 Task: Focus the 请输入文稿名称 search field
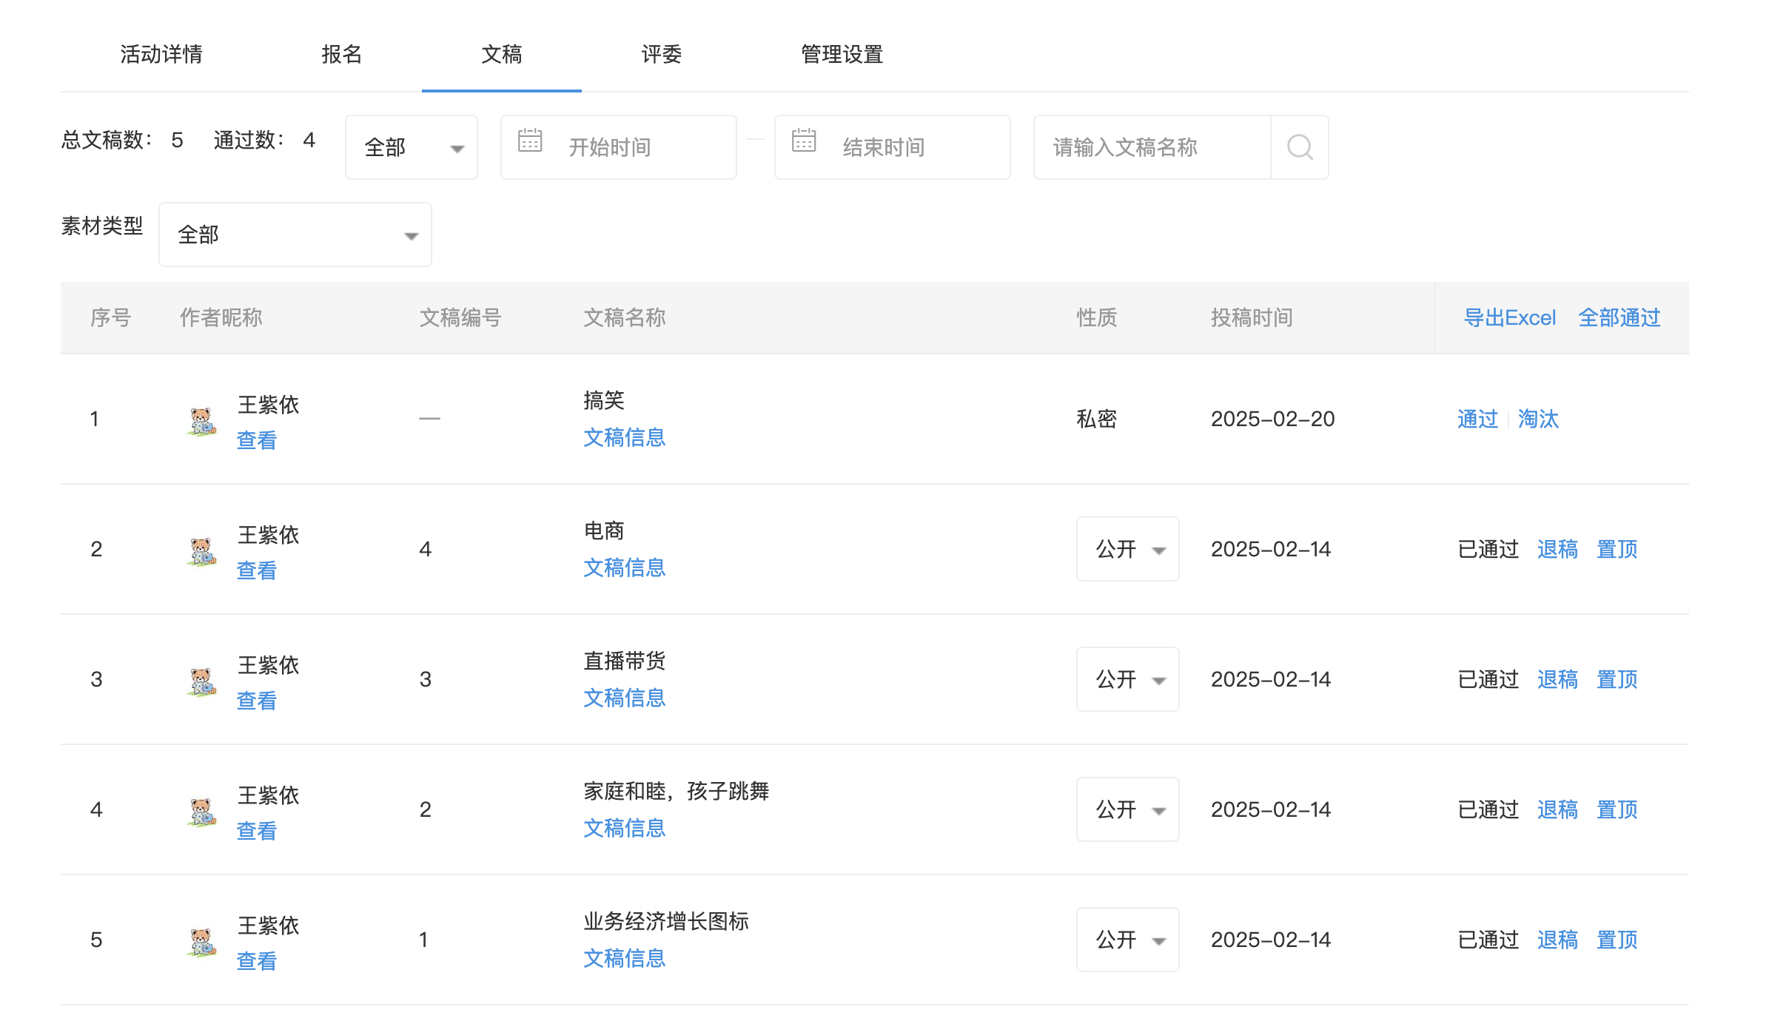[1152, 147]
